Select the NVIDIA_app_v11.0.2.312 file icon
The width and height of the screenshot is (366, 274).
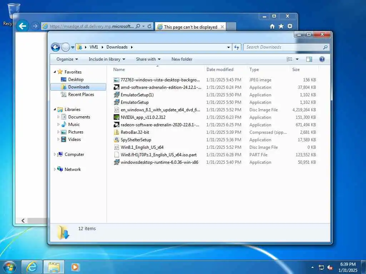116,117
